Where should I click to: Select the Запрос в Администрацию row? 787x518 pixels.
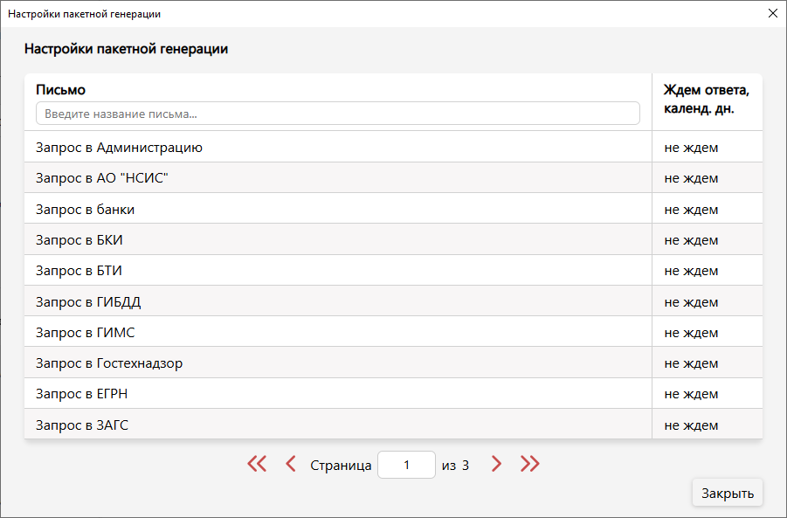tap(119, 148)
